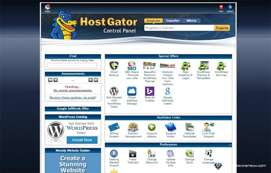Select the Register domain tab
The height and width of the screenshot is (173, 271).
(x=153, y=21)
